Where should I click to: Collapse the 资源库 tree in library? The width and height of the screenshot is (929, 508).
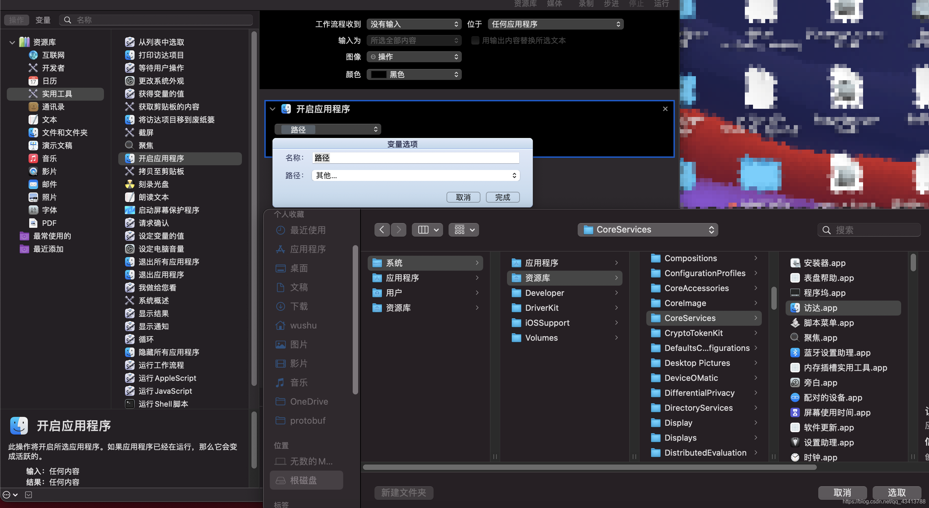coord(12,42)
